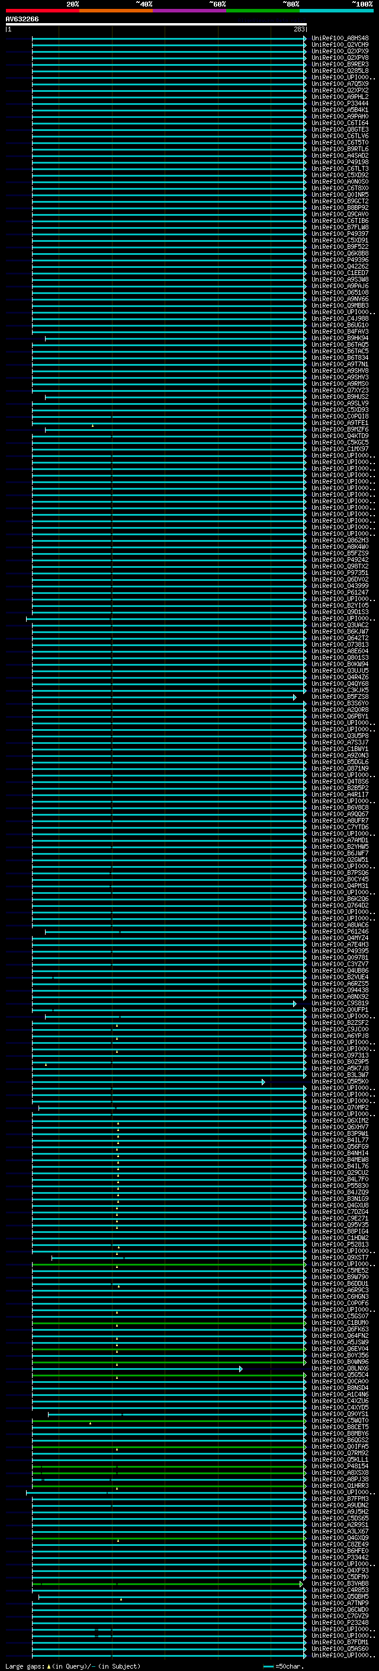The width and height of the screenshot is (379, 1671).
Task: Select UniRef100_Q42262 hit label
Action: [340, 267]
